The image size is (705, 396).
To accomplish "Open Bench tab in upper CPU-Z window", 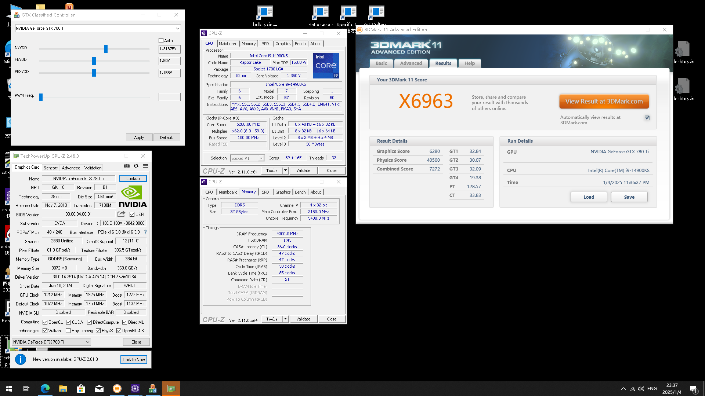I will 300,44.
